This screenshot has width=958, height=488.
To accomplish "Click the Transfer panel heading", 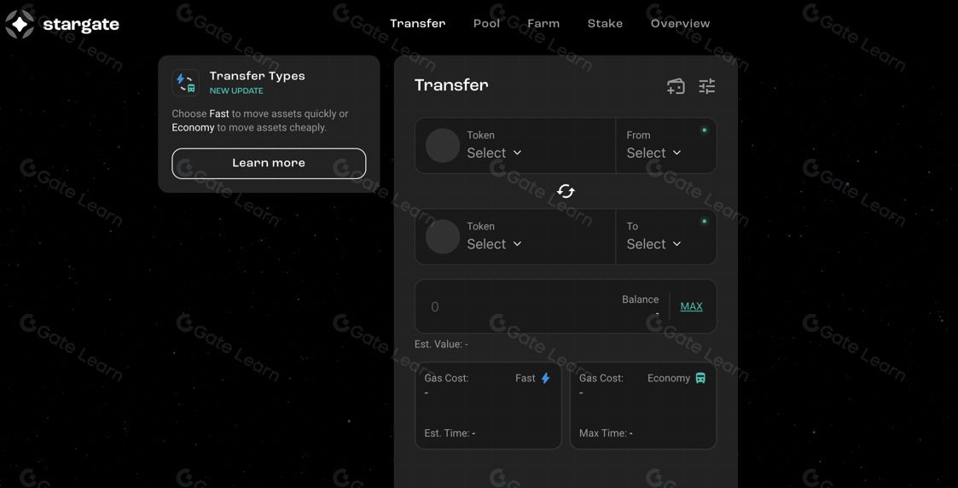I will pos(451,85).
